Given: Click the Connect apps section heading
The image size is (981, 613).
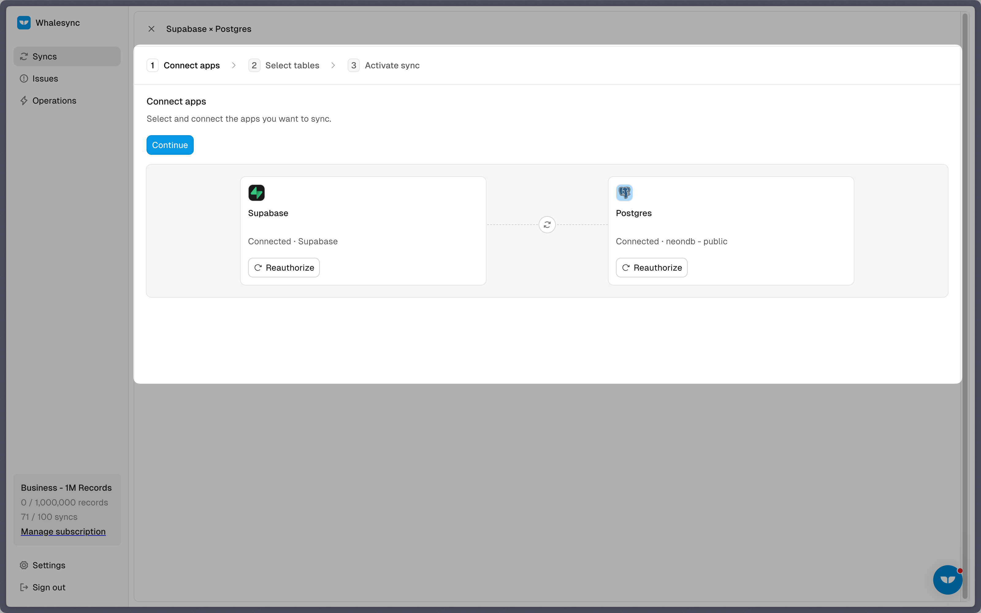Looking at the screenshot, I should click(x=176, y=101).
